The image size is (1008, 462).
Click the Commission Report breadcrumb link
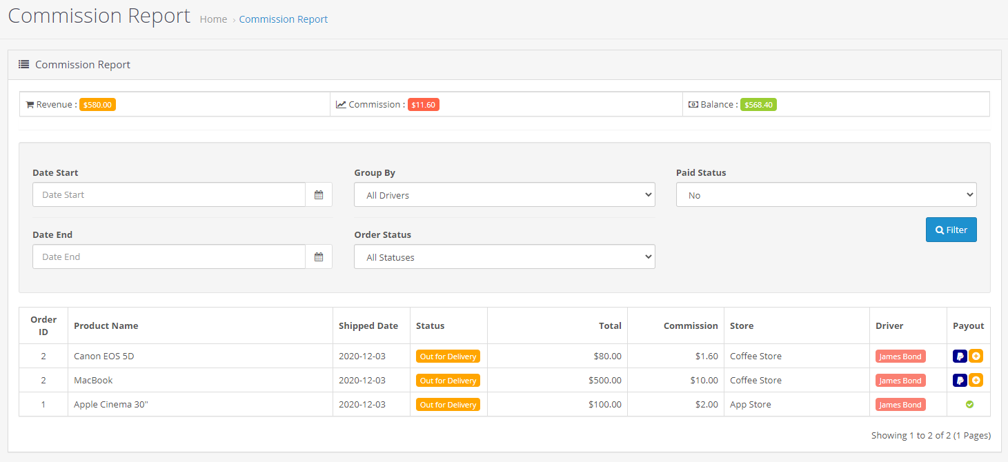[x=284, y=19]
